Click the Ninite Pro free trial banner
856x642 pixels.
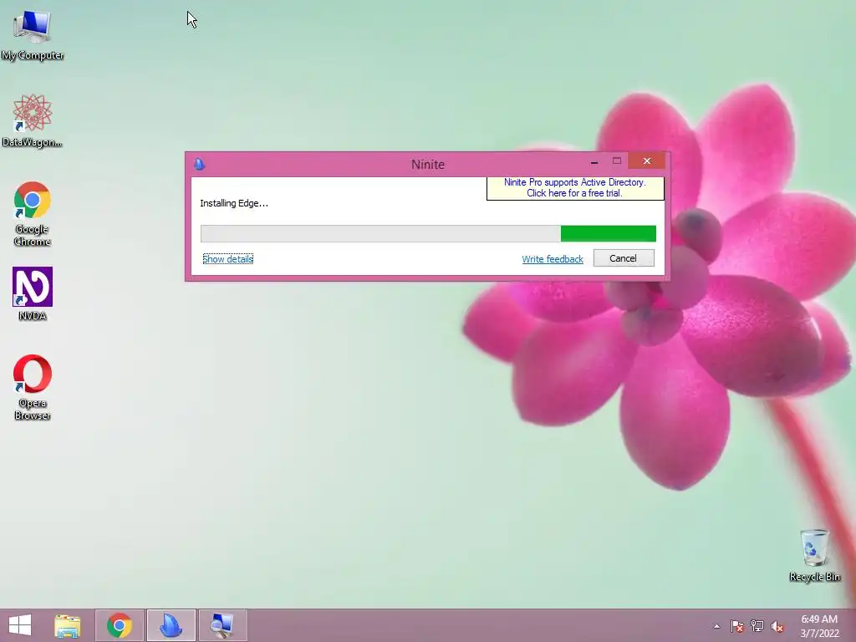pyautogui.click(x=575, y=188)
